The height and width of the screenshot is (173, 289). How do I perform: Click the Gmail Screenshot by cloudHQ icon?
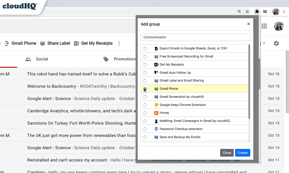click(156, 97)
